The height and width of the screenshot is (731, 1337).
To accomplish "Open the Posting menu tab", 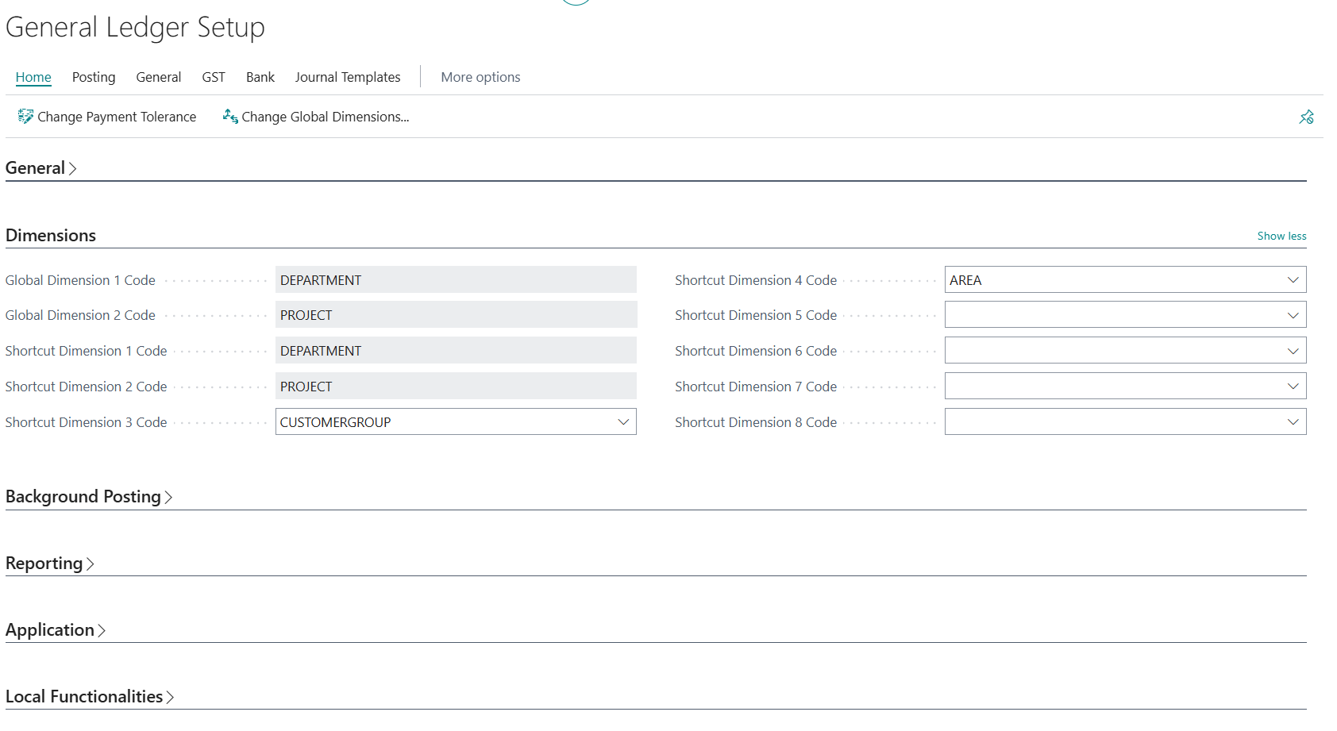I will point(94,77).
